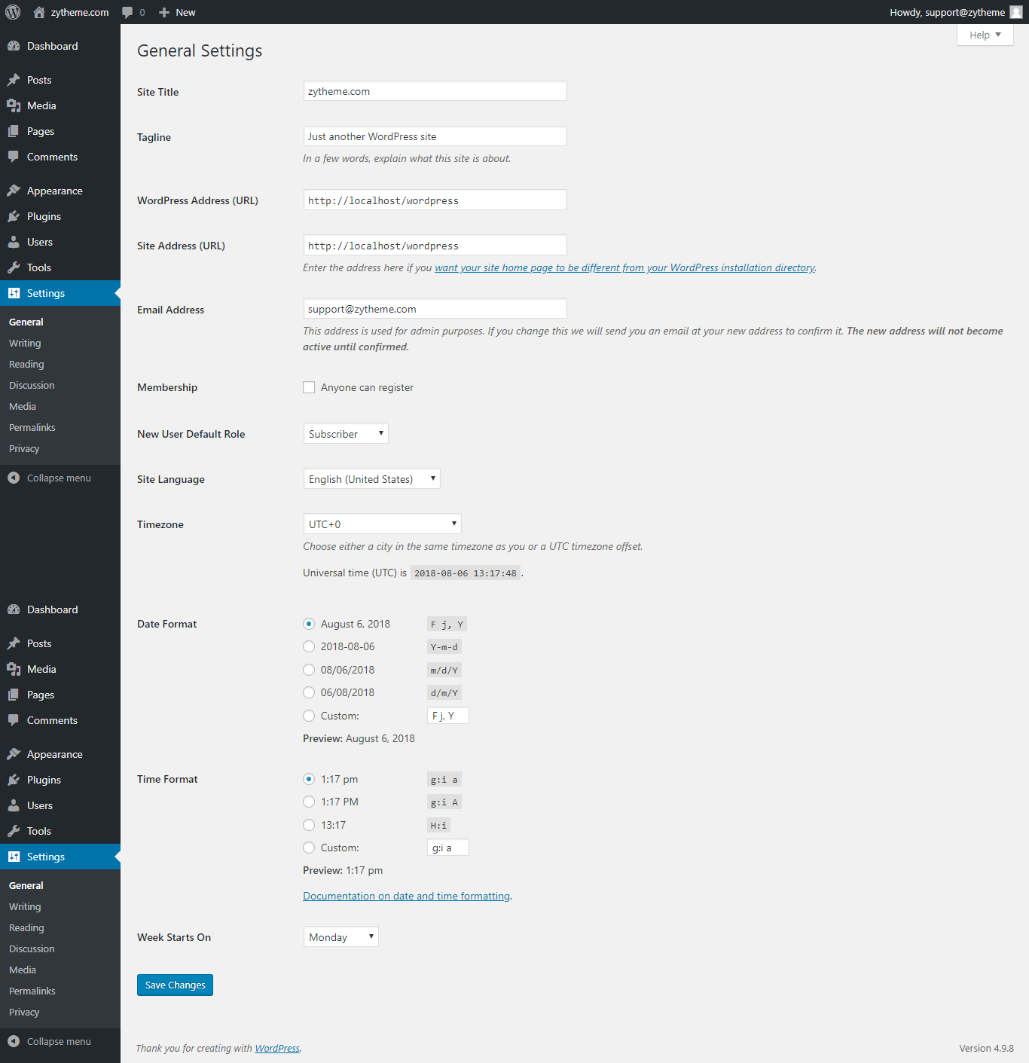Viewport: 1029px width, 1063px height.
Task: Click into the Site Title input field
Action: 435,91
